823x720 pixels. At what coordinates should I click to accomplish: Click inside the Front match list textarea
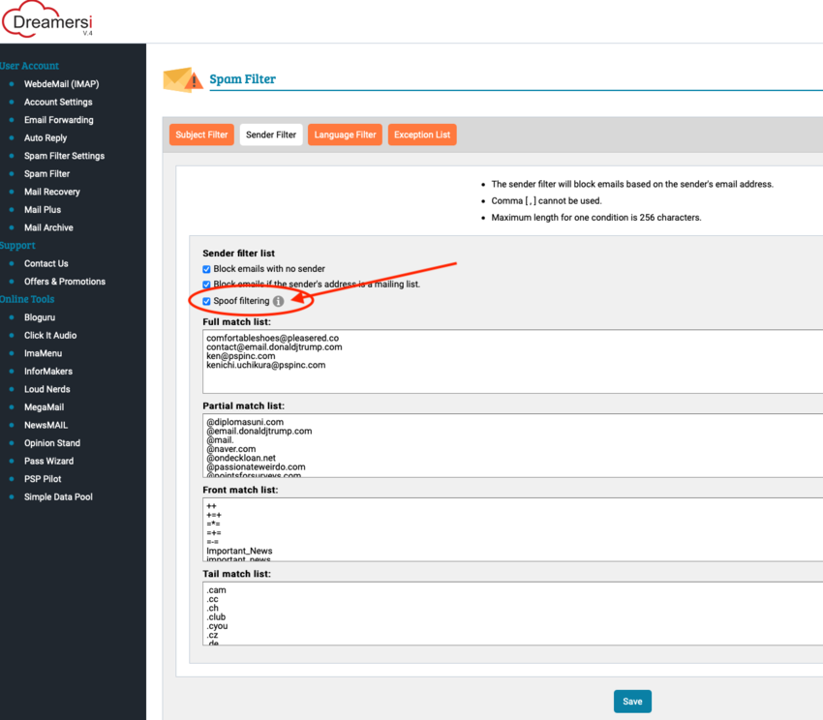513,529
